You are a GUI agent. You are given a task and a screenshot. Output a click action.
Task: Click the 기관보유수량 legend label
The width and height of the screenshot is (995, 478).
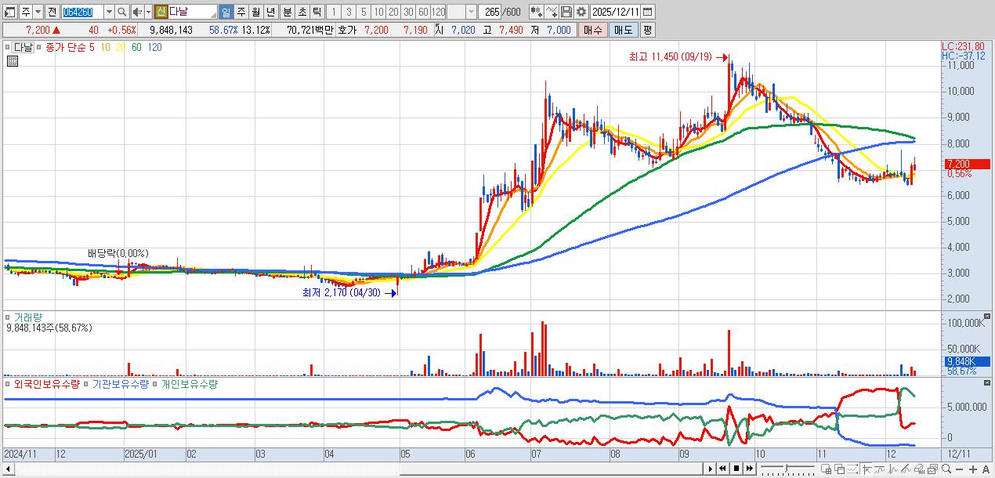tap(121, 384)
